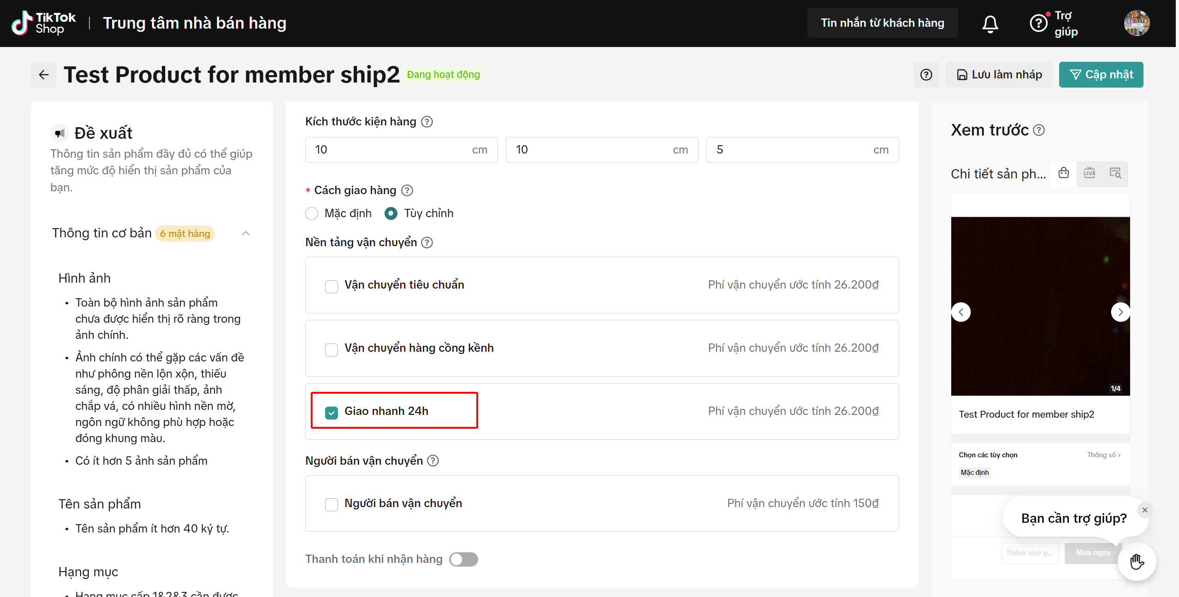Click the third package dimension field
This screenshot has width=1179, height=597.
click(x=802, y=150)
